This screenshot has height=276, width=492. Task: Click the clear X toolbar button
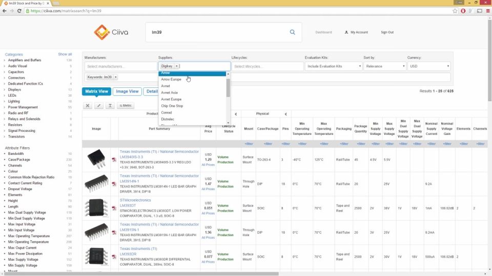88,105
